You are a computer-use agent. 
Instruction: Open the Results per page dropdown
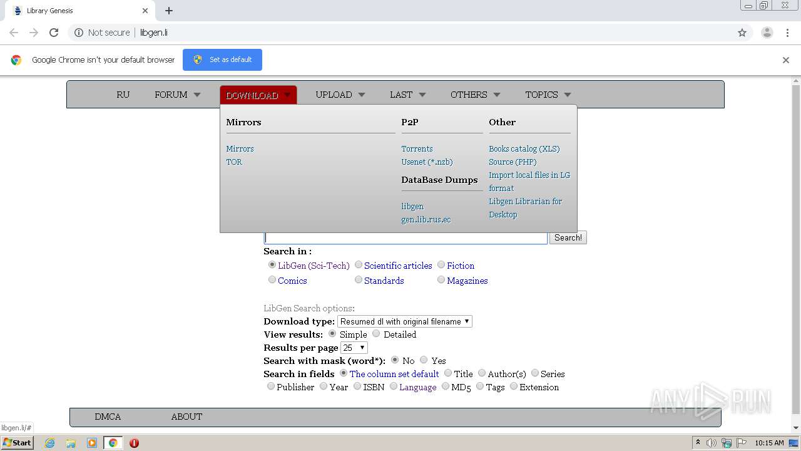click(x=354, y=348)
